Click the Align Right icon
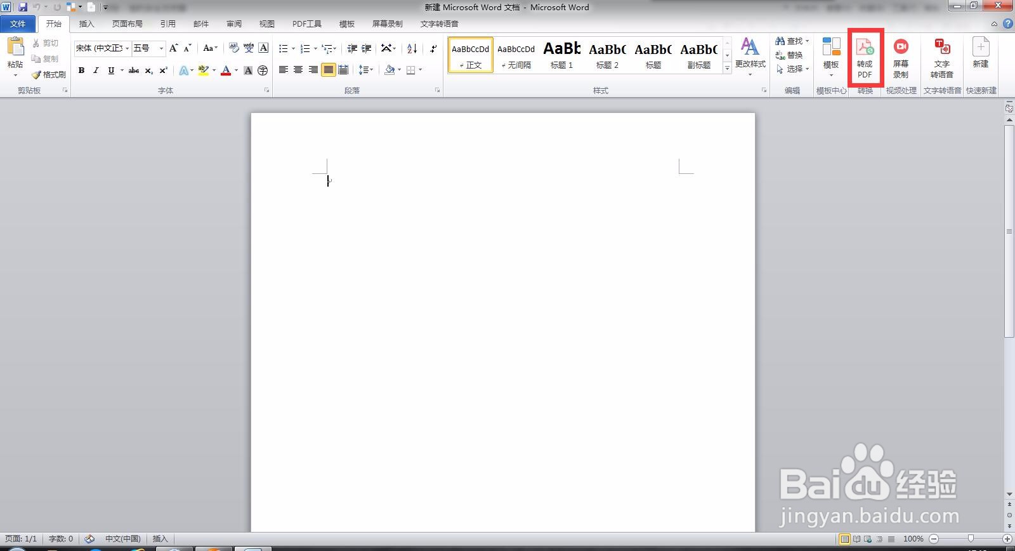Image resolution: width=1015 pixels, height=551 pixels. click(313, 70)
